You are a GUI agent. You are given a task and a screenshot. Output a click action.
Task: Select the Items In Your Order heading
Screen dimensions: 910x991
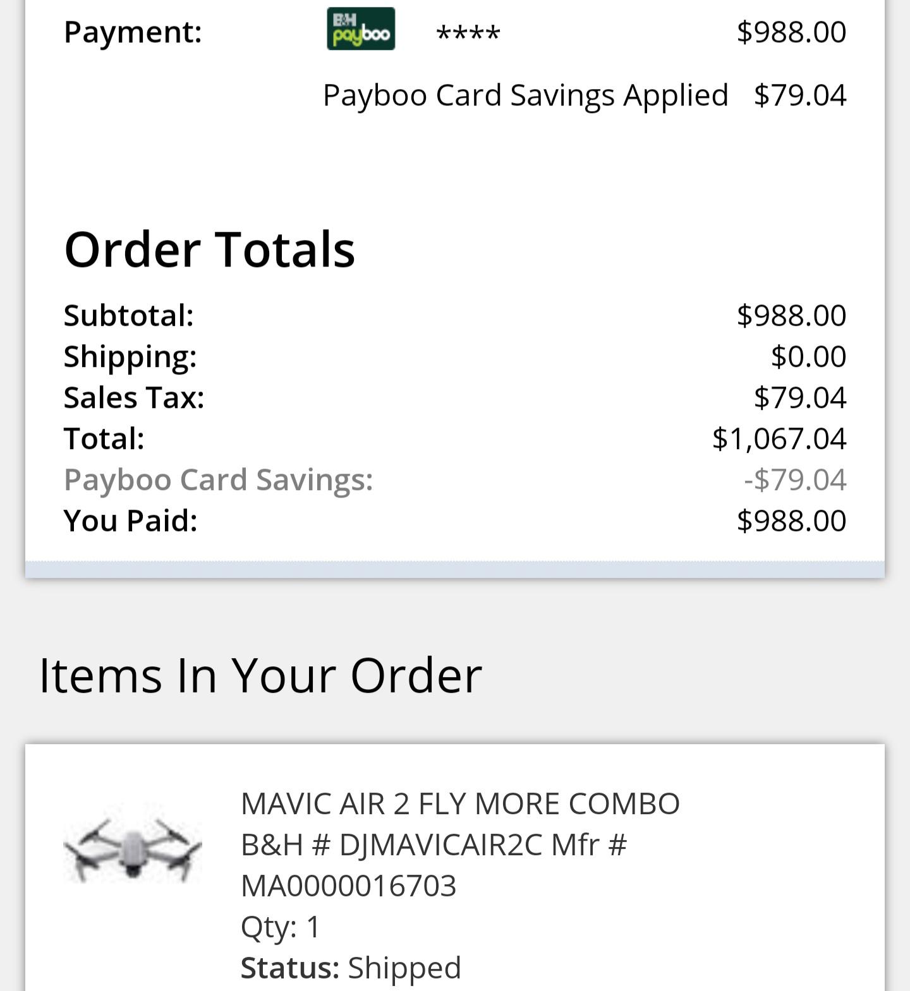pyautogui.click(x=260, y=675)
